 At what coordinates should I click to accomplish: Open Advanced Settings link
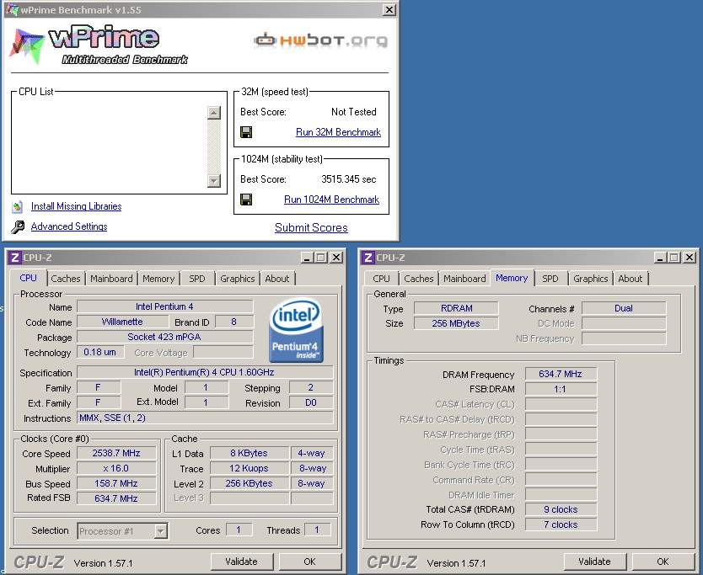pos(69,226)
